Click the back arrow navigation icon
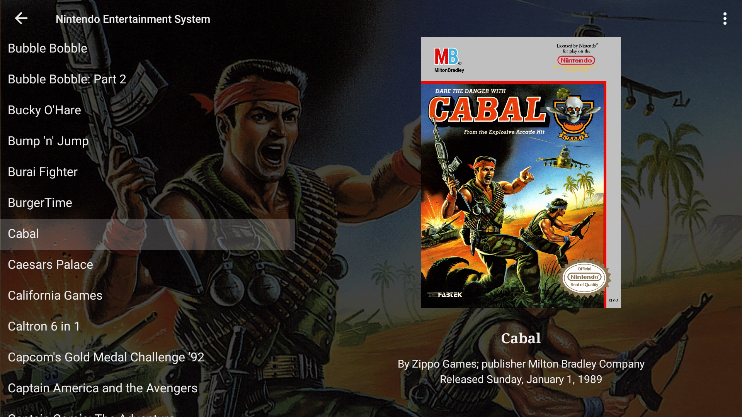This screenshot has height=417, width=742. pos(20,18)
